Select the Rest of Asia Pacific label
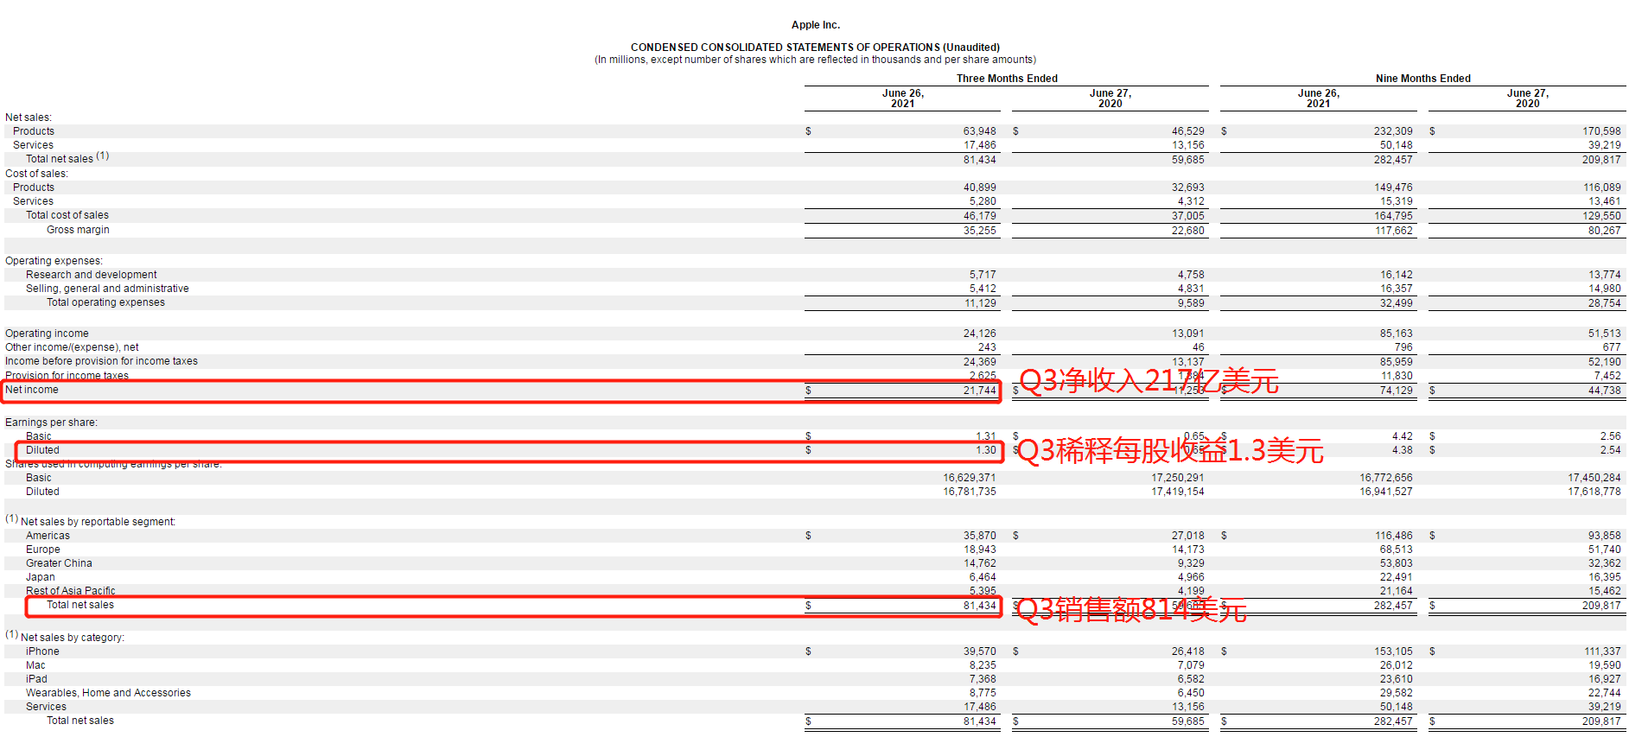Image resolution: width=1629 pixels, height=737 pixels. click(x=70, y=591)
